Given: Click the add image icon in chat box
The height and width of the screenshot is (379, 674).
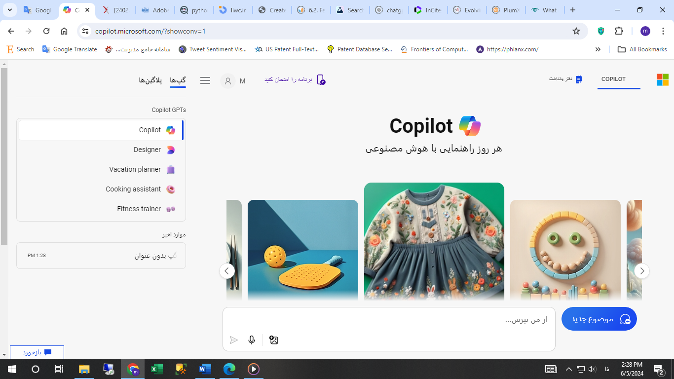Looking at the screenshot, I should 274,340.
